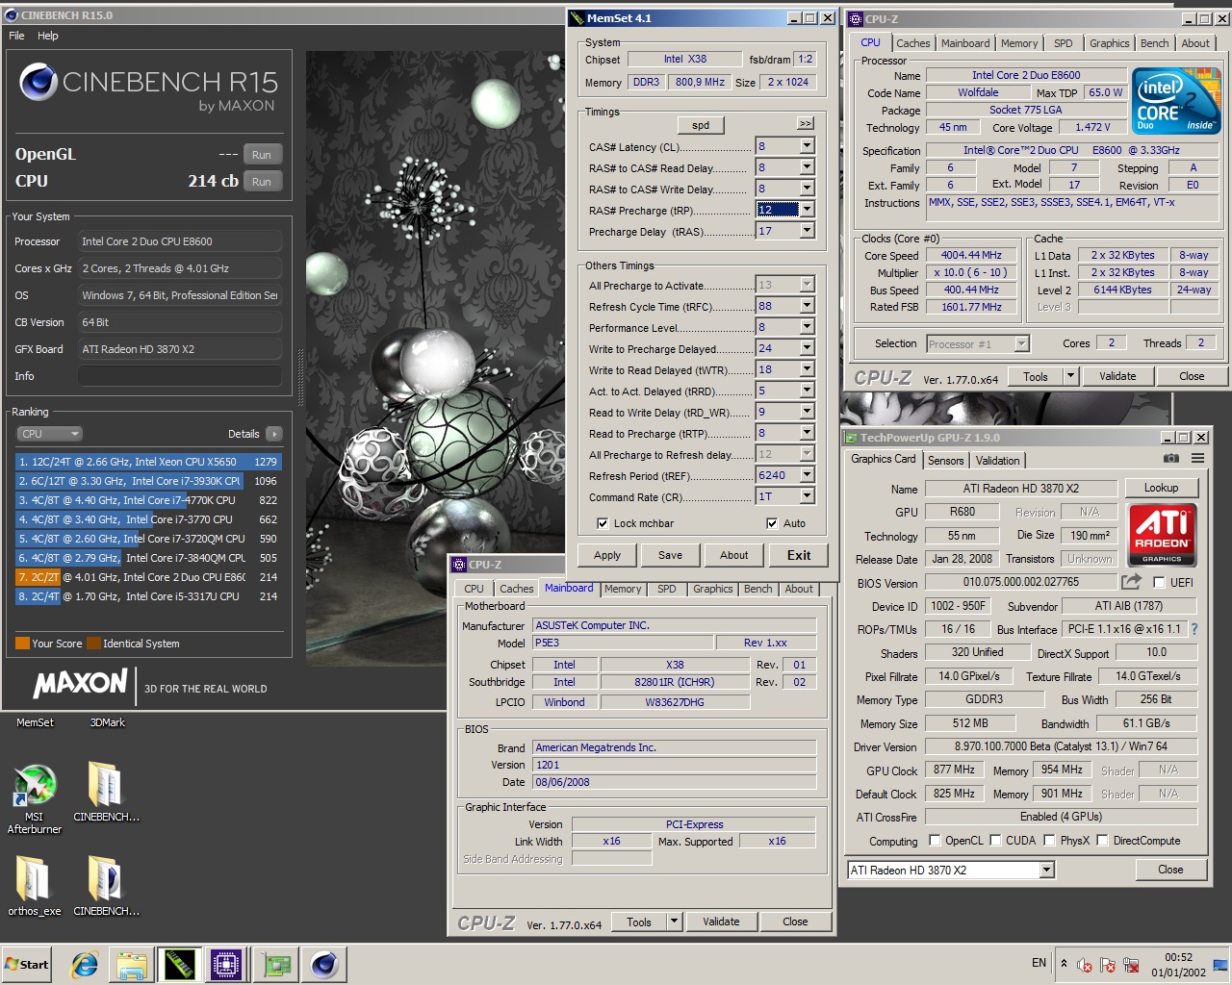Switch to MemSet taskbar icon
Image resolution: width=1232 pixels, height=985 pixels.
[x=179, y=964]
